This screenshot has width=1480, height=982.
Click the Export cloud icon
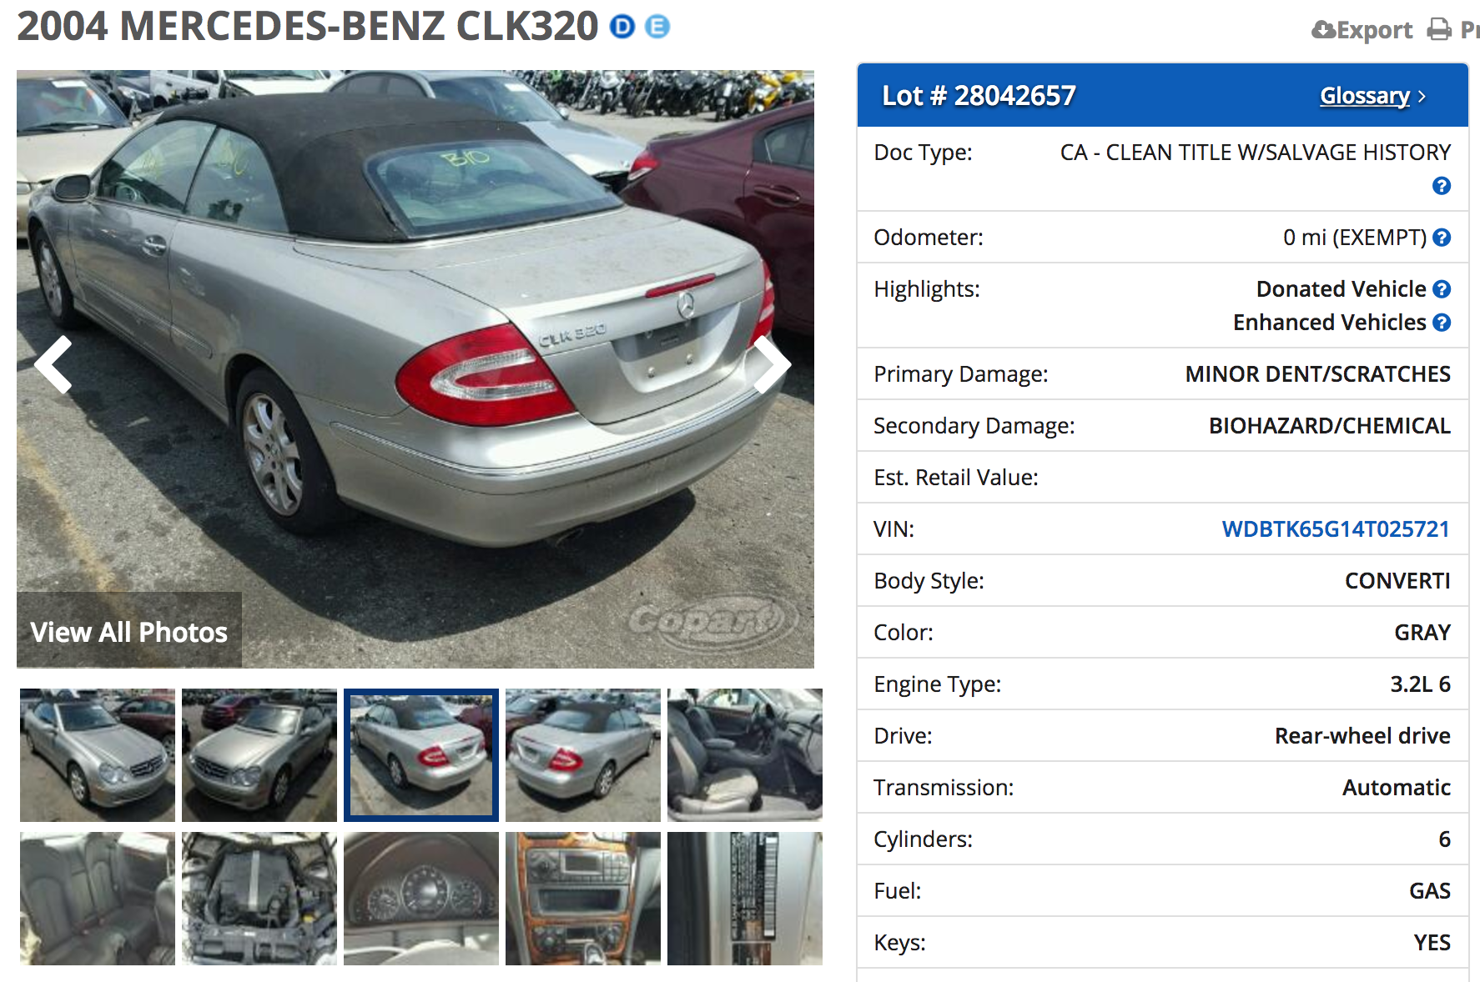1324,30
